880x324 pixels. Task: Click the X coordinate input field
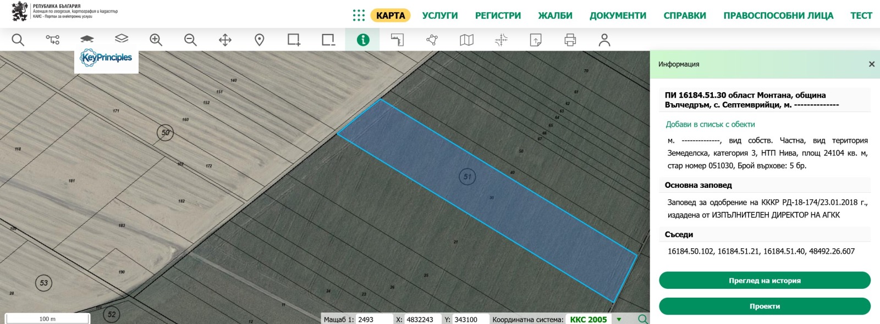[x=423, y=320]
